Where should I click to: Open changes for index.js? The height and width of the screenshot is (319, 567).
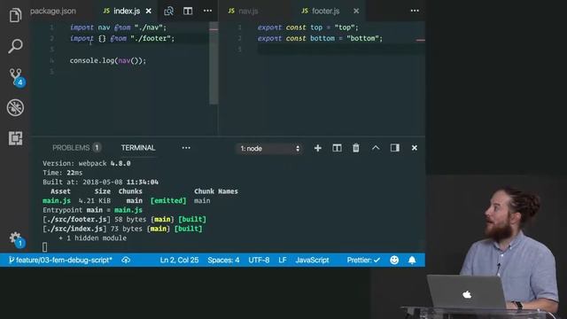tap(168, 12)
